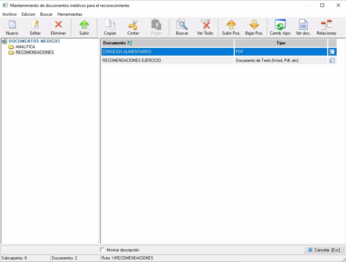Click the Editar pencil icon
The width and height of the screenshot is (346, 262).
[x=35, y=25]
